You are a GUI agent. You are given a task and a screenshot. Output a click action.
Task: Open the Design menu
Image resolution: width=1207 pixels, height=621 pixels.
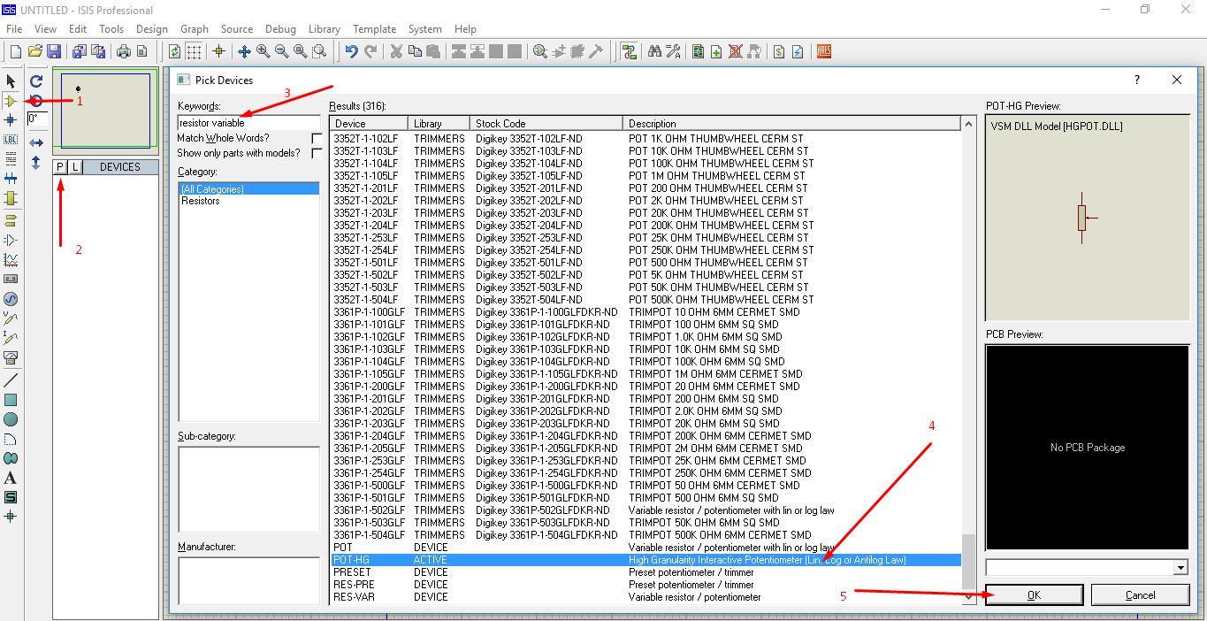click(x=152, y=29)
